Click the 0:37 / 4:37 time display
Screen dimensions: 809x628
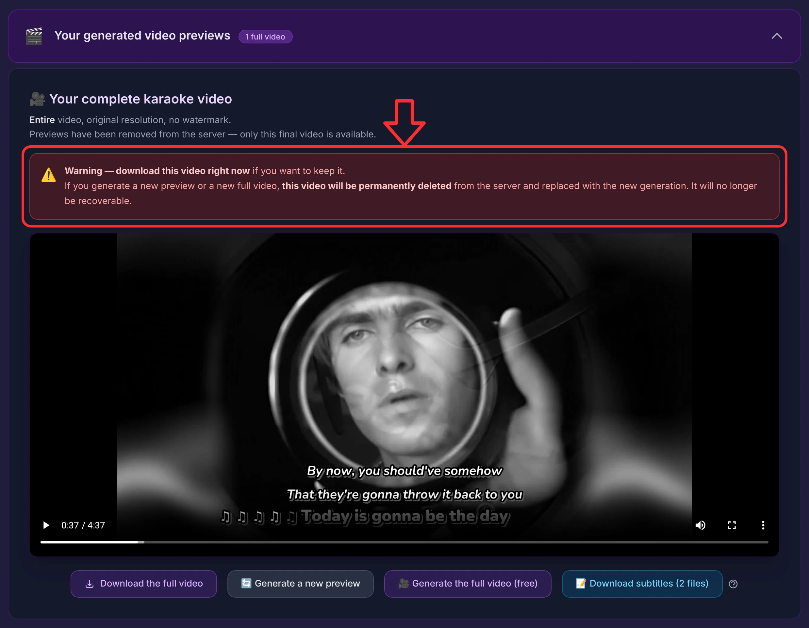[83, 525]
